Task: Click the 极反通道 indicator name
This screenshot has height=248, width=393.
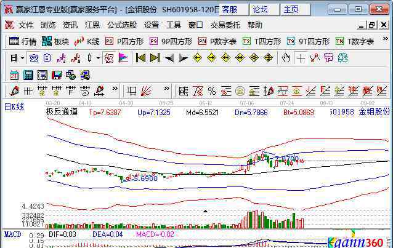Action: click(x=62, y=112)
